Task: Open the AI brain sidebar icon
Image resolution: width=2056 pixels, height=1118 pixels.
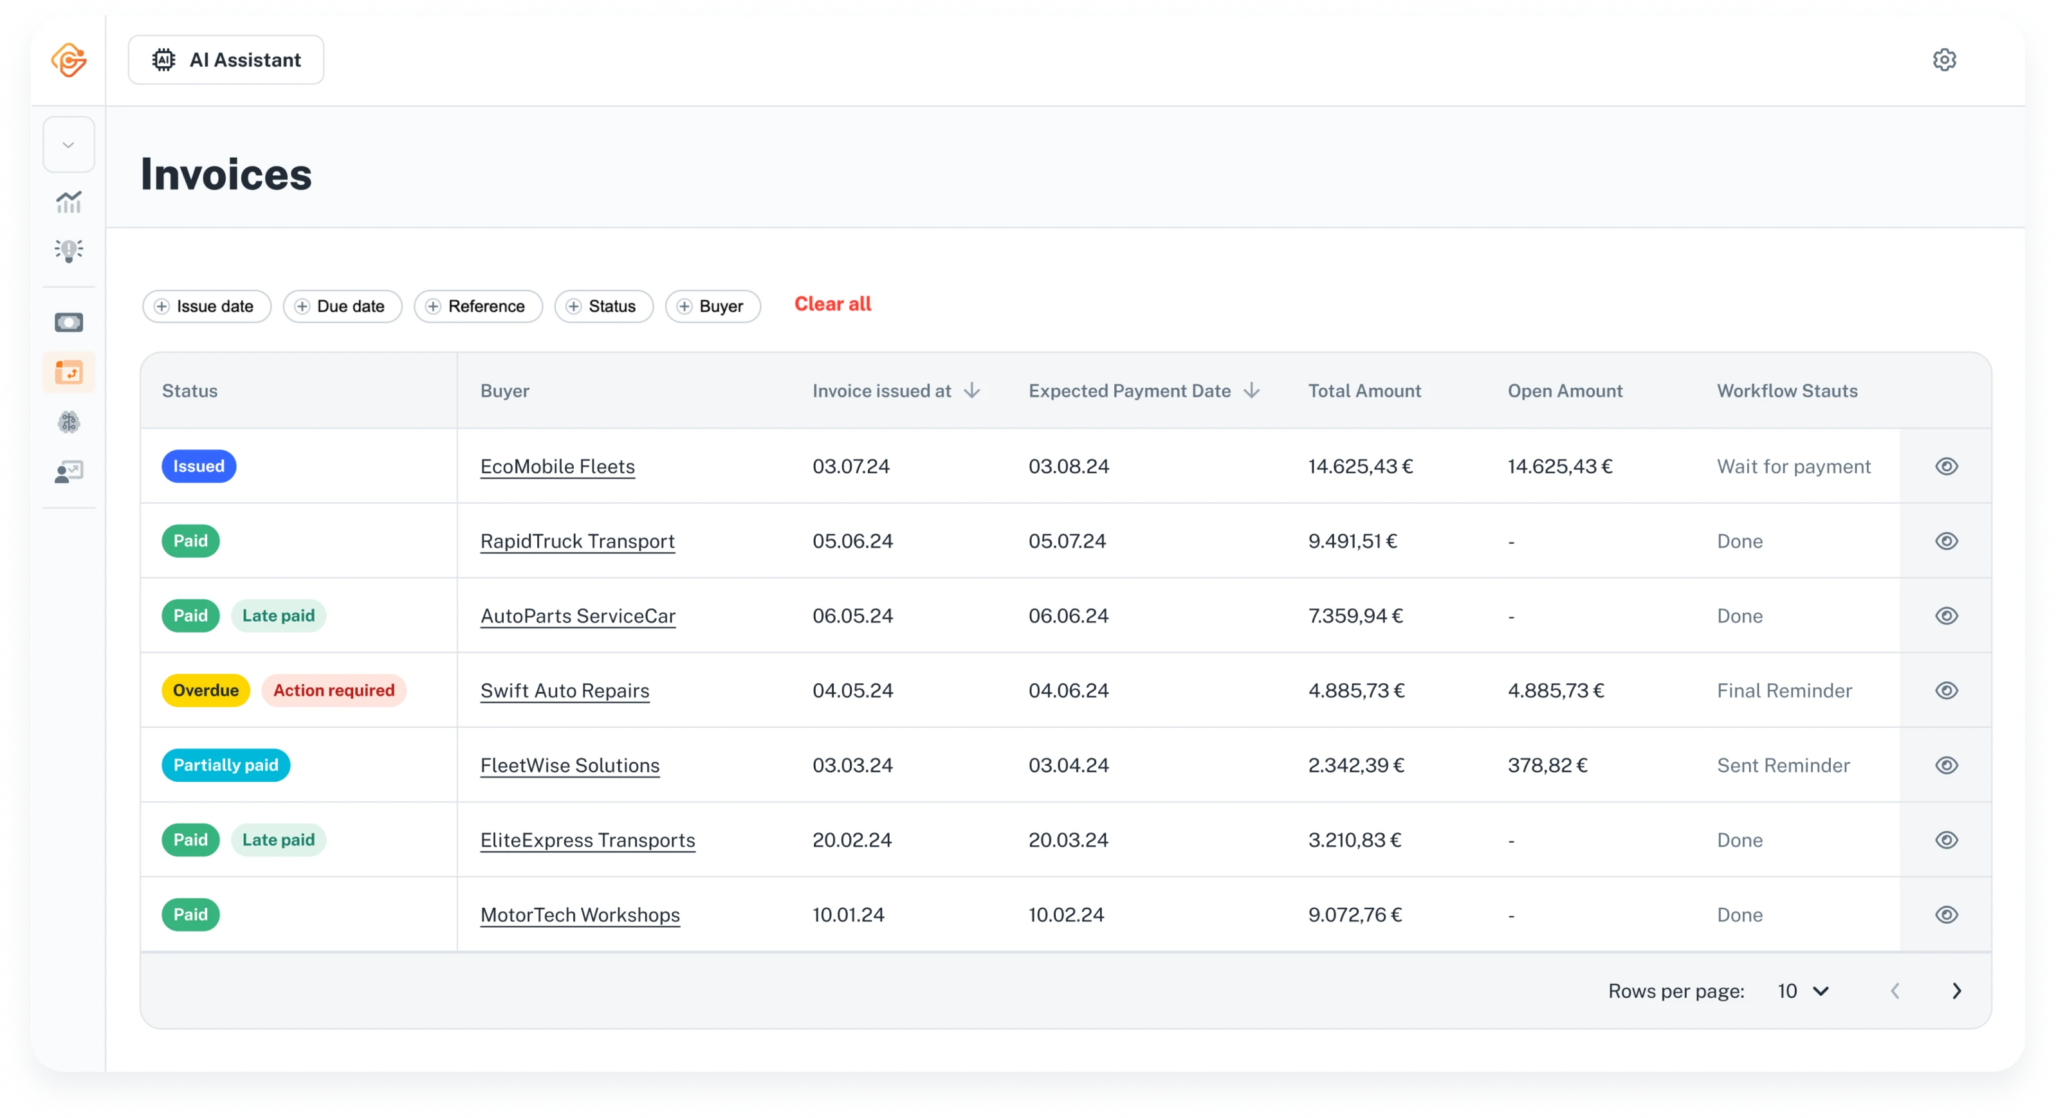Action: (69, 422)
